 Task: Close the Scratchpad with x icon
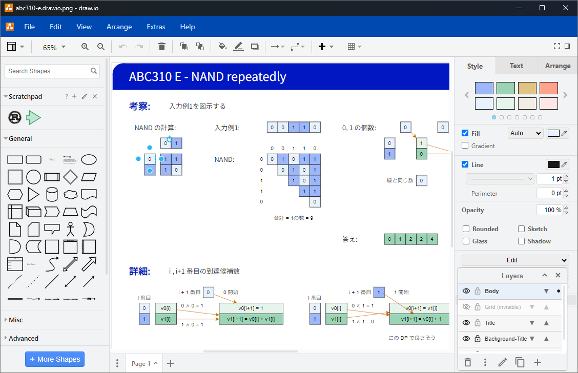95,96
